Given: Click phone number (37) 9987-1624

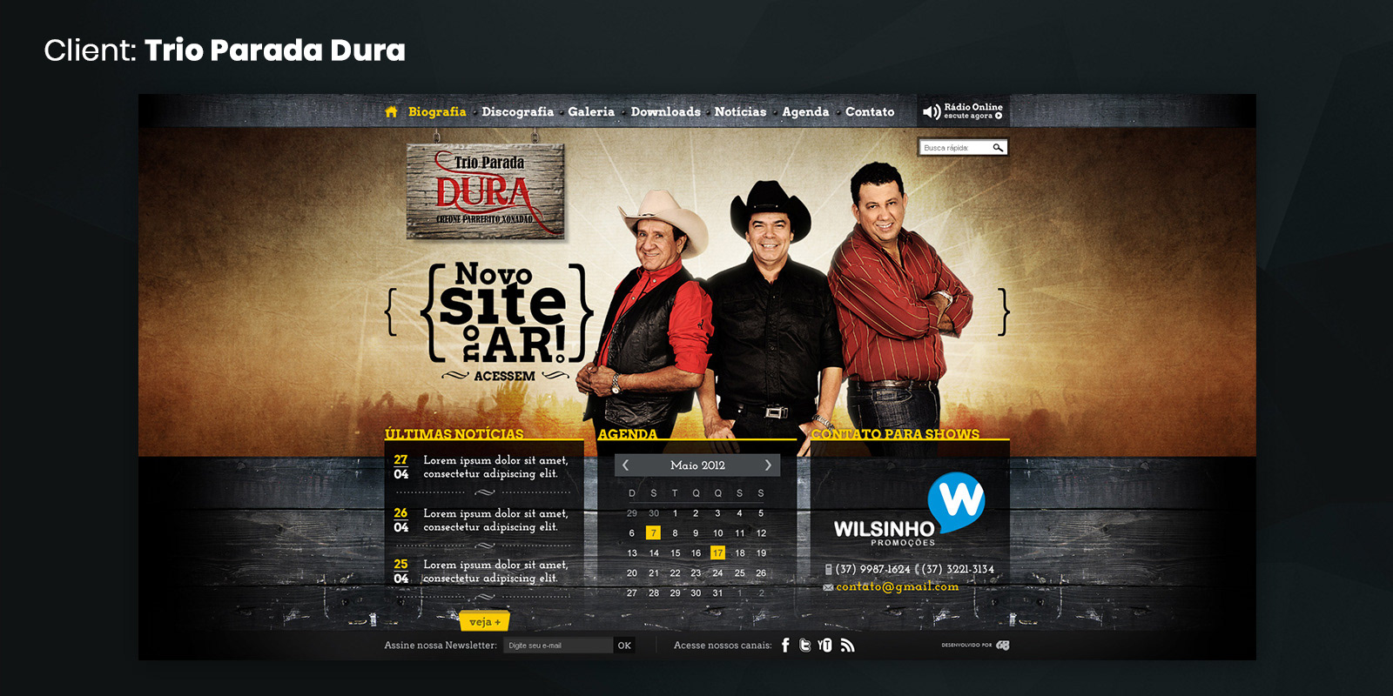Looking at the screenshot, I should (872, 569).
